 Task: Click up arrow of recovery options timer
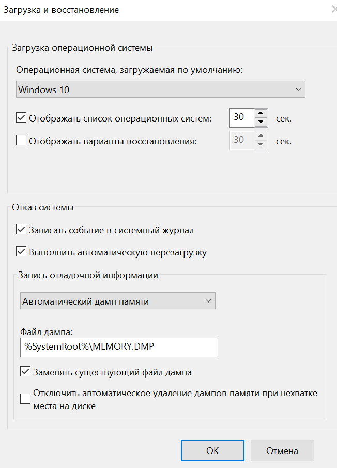261,136
